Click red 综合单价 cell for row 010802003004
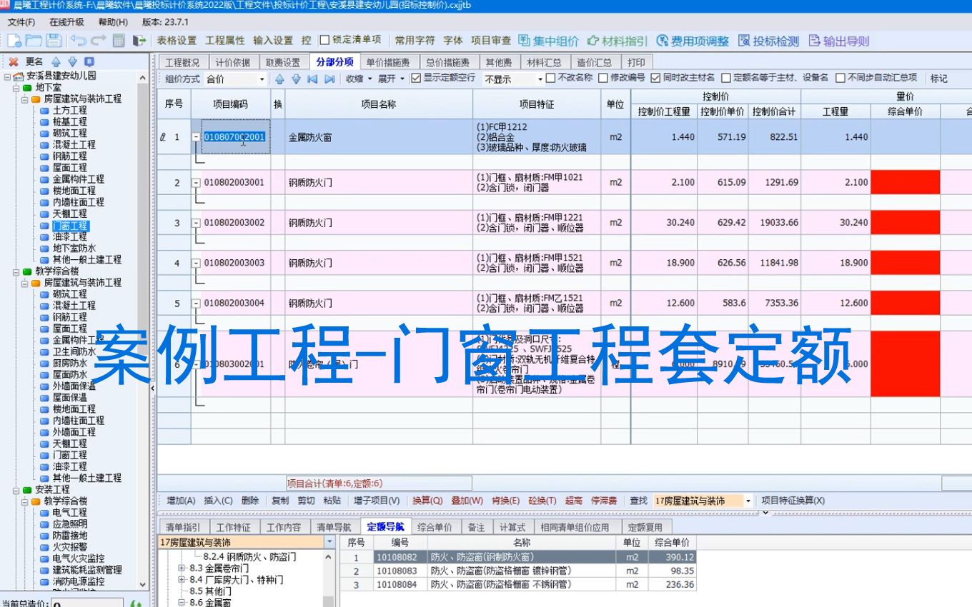The width and height of the screenshot is (972, 607). (x=905, y=303)
